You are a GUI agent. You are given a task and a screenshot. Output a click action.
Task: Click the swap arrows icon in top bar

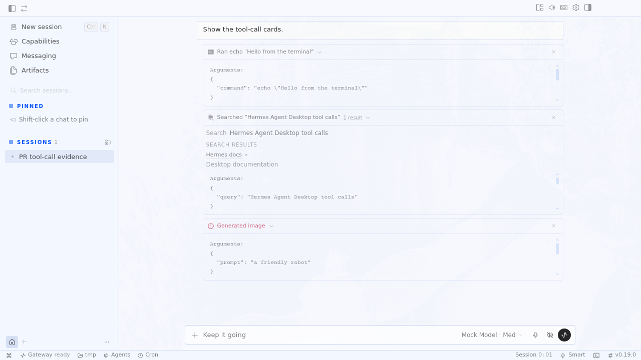24,8
